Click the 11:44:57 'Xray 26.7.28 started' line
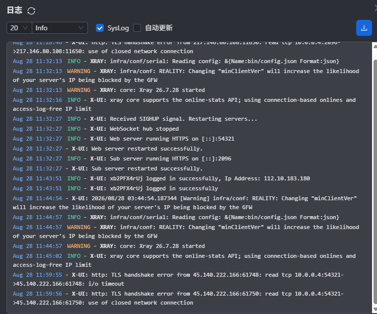 [109, 246]
